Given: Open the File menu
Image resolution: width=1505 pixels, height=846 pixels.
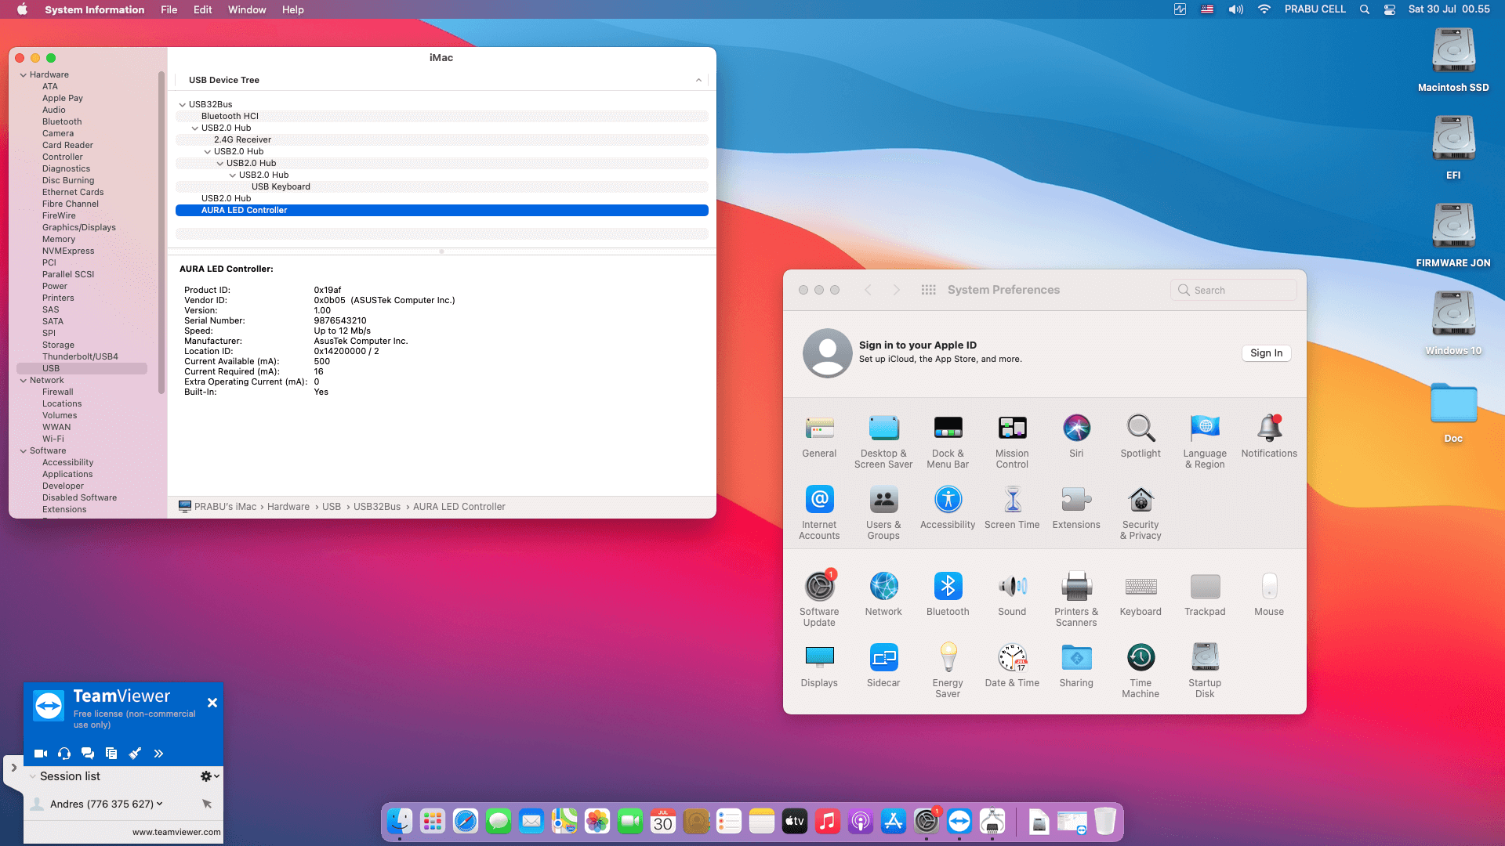Looking at the screenshot, I should (169, 9).
